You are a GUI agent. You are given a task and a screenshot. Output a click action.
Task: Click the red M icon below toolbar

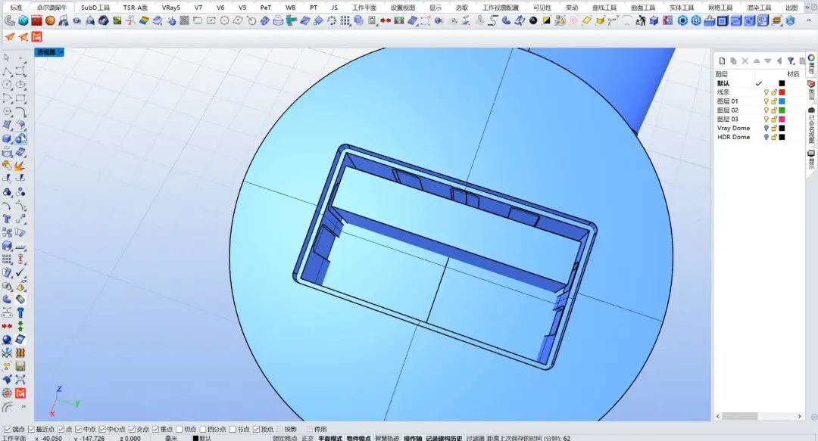[37, 37]
